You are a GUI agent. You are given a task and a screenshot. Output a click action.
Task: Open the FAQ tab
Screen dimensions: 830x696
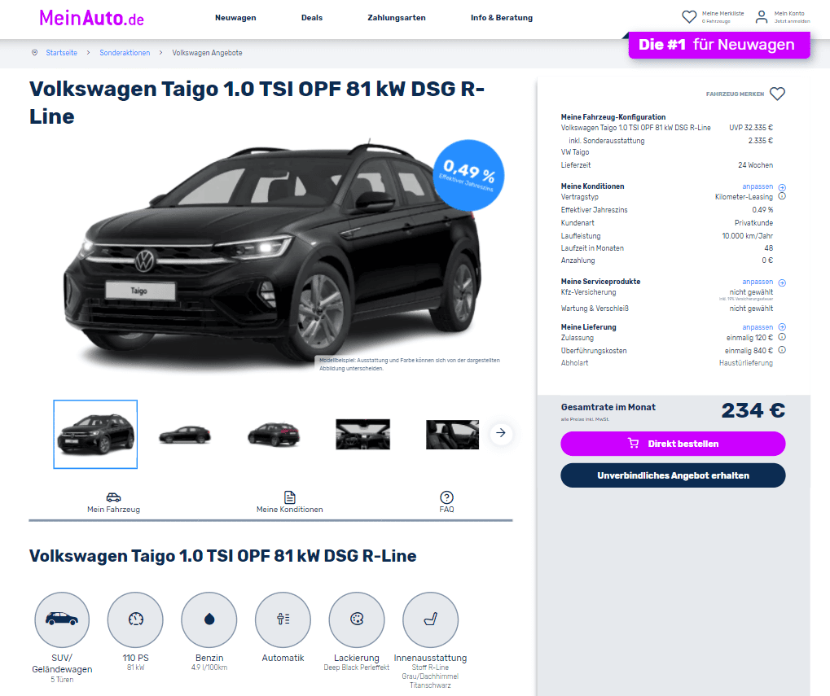(446, 502)
